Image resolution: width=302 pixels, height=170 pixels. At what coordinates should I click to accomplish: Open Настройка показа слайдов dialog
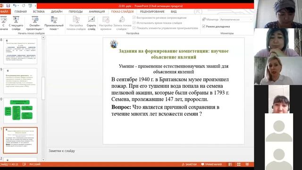pyautogui.click(x=76, y=23)
